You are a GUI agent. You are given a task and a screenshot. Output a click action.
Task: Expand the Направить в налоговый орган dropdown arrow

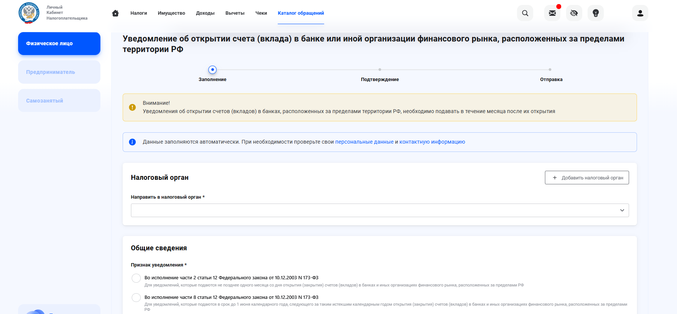622,210
